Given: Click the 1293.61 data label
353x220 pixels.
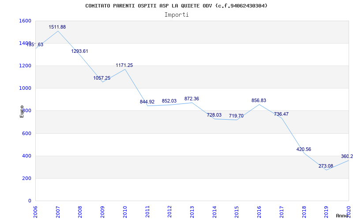Looking at the screenshot, I should (80, 51).
